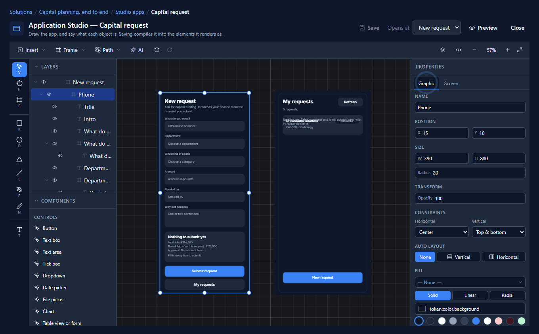Zoom out the canvas

point(474,50)
